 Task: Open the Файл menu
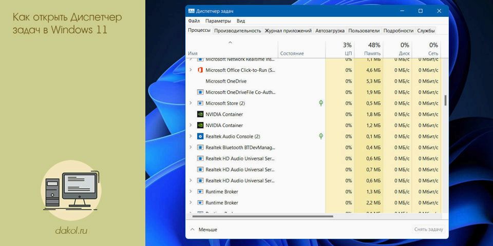pos(194,21)
